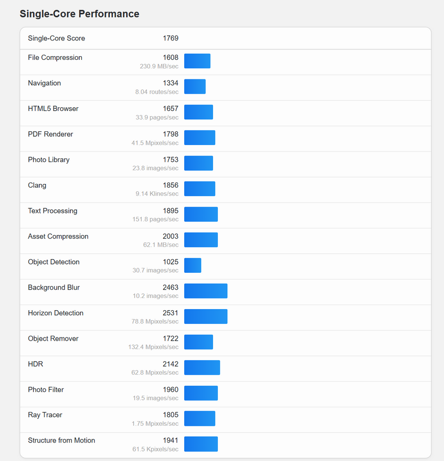Select the Single-Core Score value 1769
This screenshot has width=444, height=461.
pyautogui.click(x=171, y=38)
